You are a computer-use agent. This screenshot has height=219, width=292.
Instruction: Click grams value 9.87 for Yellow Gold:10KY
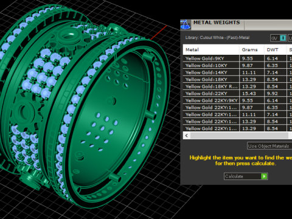pos(247,66)
